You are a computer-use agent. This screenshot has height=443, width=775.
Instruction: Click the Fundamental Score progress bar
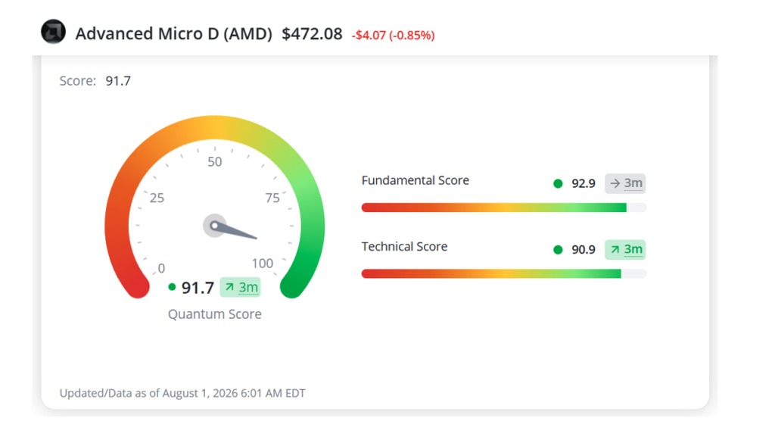pyautogui.click(x=503, y=207)
